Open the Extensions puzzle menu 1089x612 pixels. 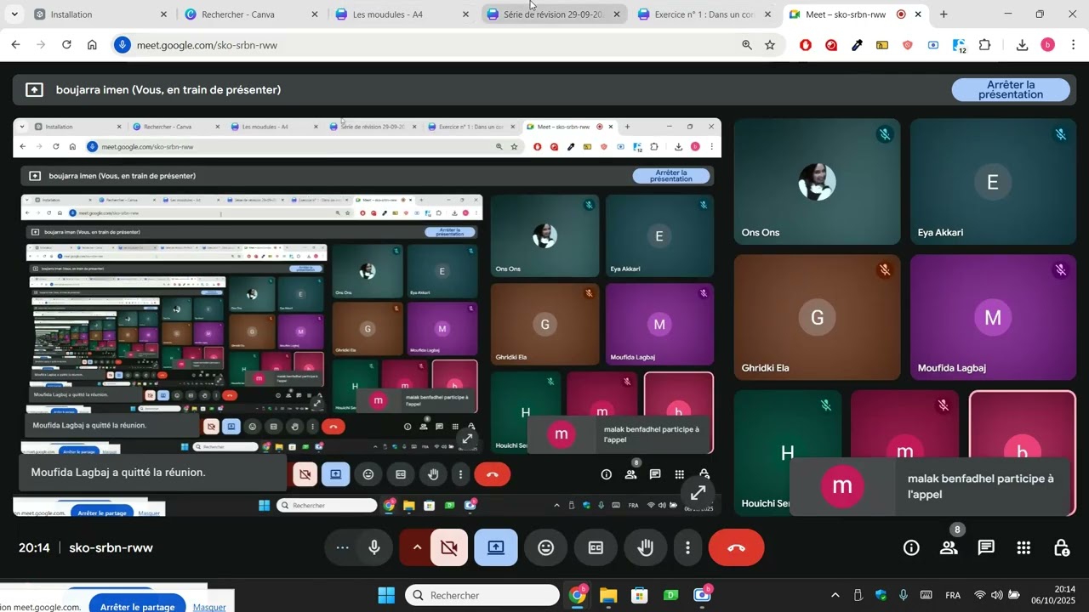coord(985,45)
